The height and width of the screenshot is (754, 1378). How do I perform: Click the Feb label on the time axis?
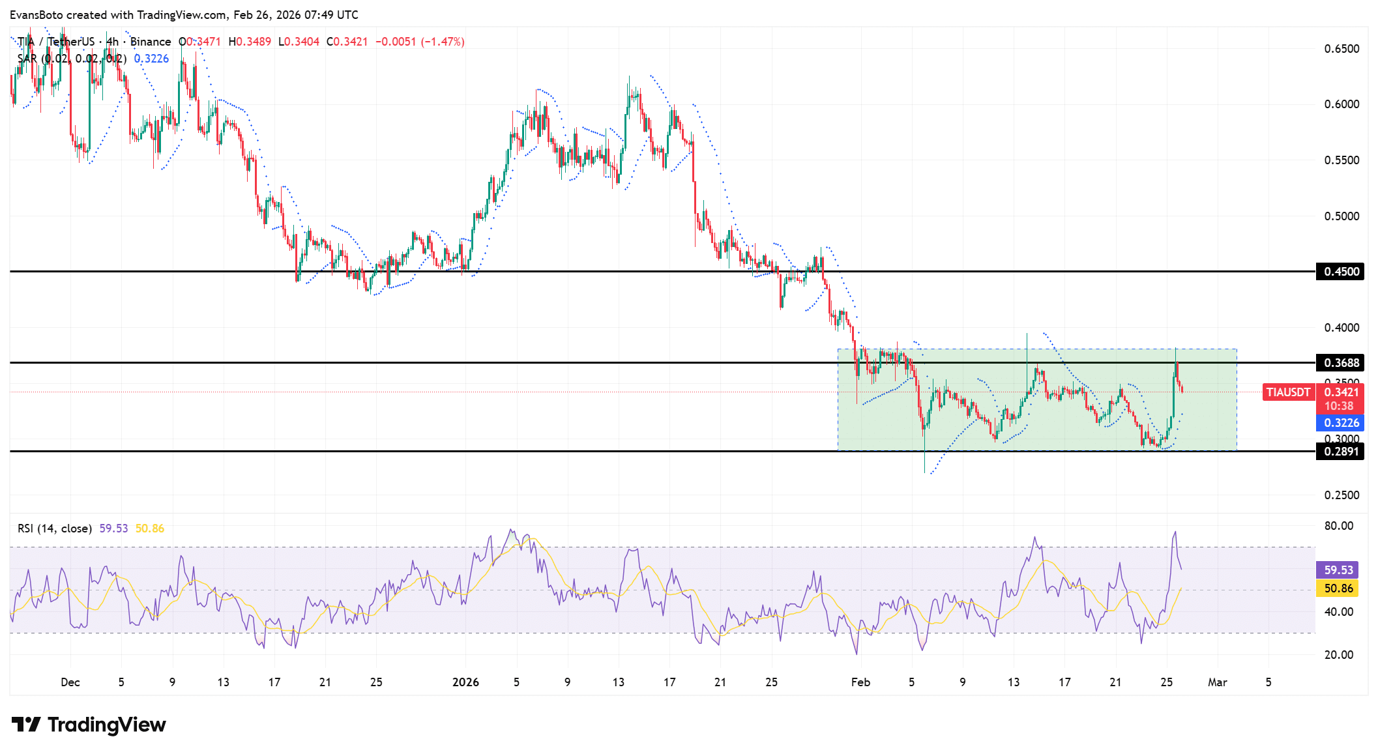860,682
